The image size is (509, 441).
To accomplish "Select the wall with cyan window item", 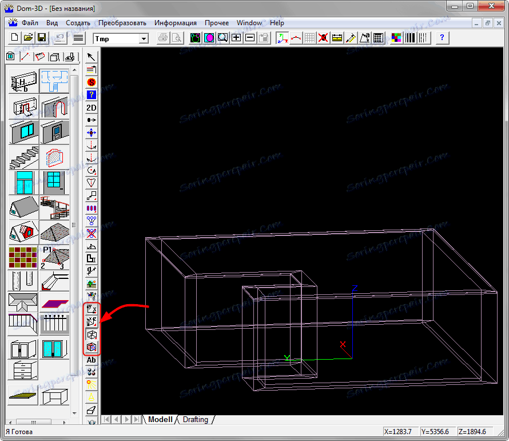I will [x=23, y=132].
